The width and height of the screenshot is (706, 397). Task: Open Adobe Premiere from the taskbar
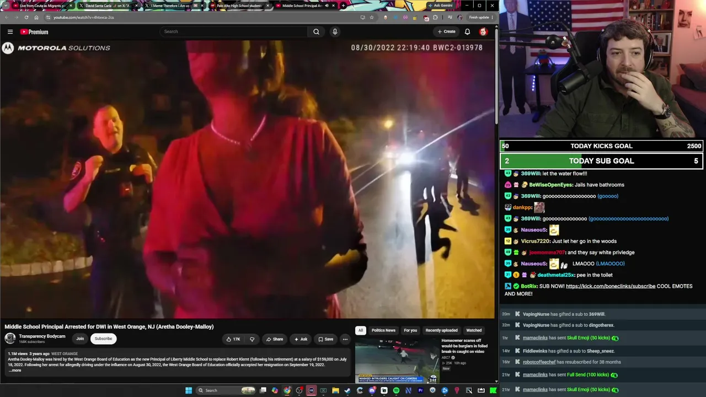[x=420, y=390]
